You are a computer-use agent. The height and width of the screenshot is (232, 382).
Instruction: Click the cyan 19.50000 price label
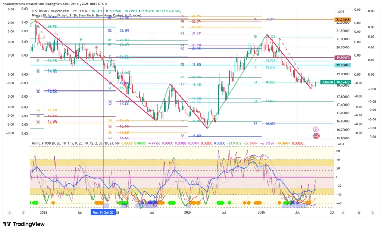[x=342, y=65]
